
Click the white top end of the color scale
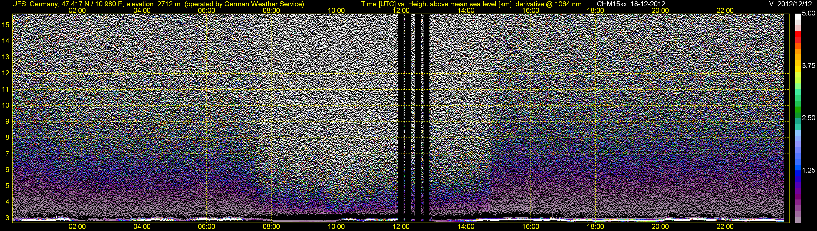[798, 17]
